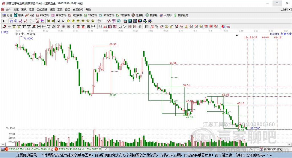
Task: Open the 9T四方形 tool
Action: 107,15
